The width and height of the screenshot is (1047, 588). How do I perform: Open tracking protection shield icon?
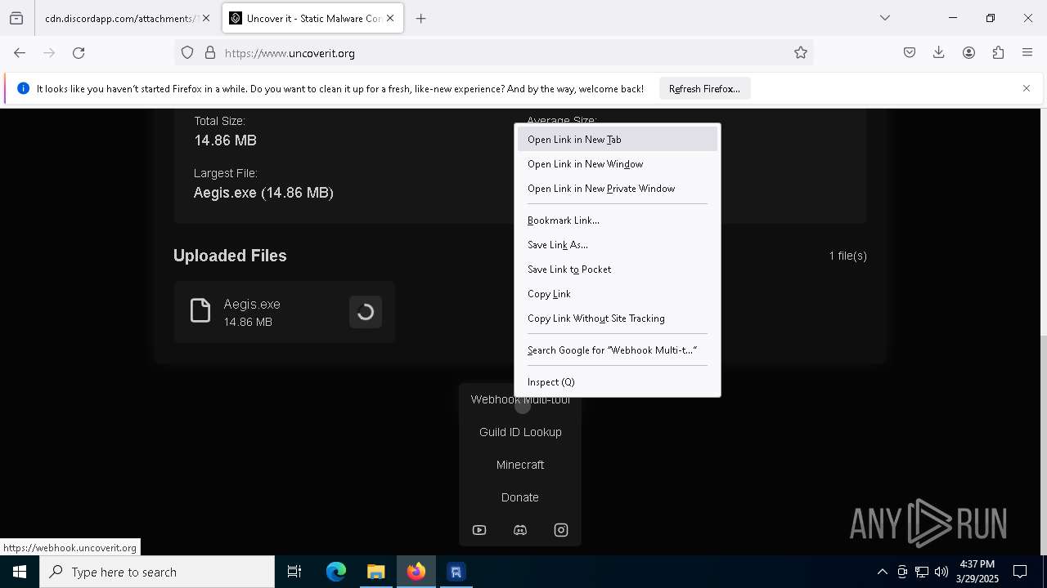tap(187, 53)
